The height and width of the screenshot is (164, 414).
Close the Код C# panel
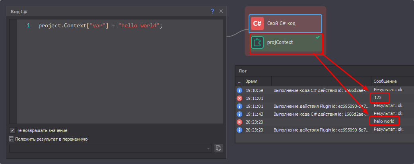[x=221, y=11]
